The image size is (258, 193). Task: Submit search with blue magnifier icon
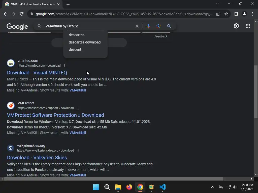(169, 26)
